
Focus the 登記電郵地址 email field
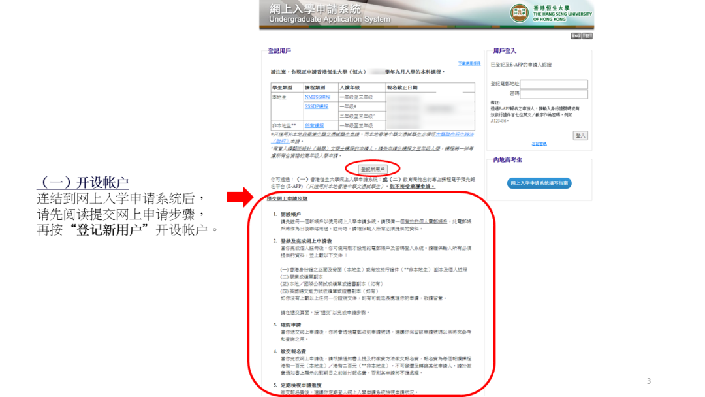[554, 84]
